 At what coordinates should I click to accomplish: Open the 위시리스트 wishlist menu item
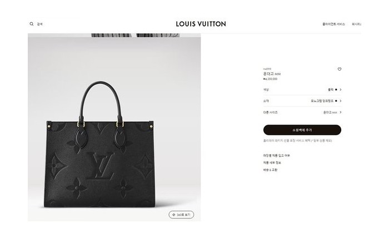pyautogui.click(x=357, y=24)
